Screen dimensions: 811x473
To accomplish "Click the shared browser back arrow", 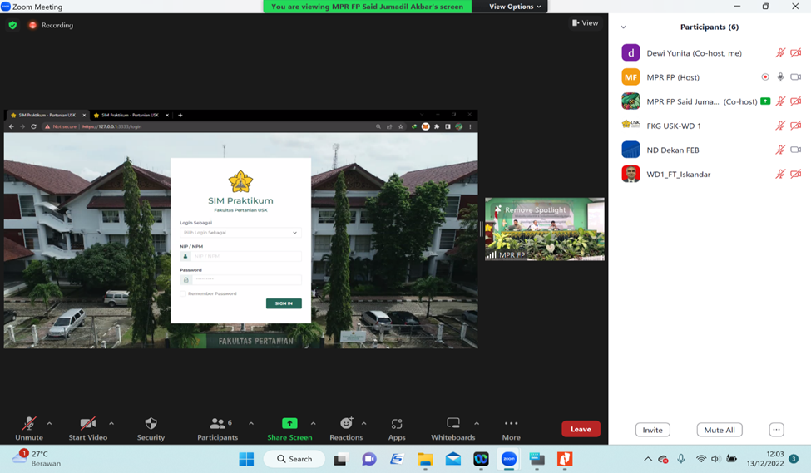I will (x=12, y=126).
